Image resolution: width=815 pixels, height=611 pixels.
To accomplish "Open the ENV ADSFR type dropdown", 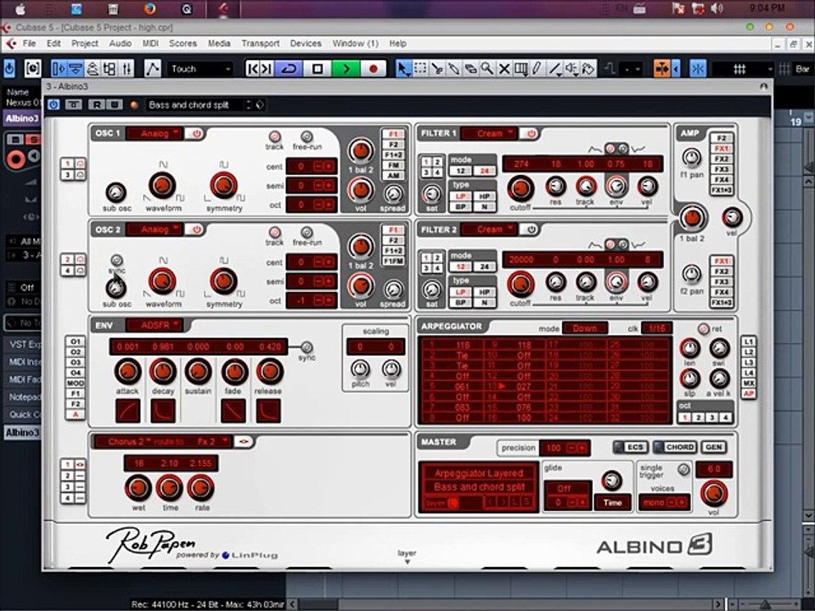I will tap(154, 325).
